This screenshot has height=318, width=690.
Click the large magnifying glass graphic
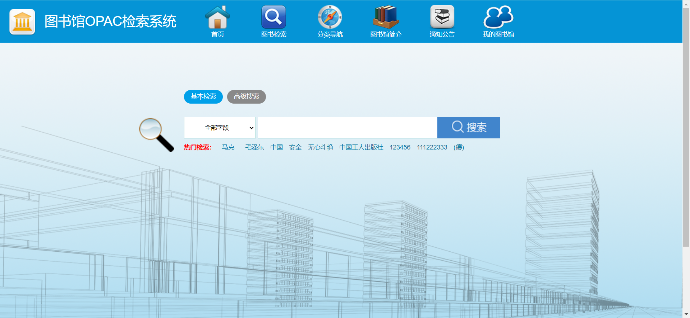tap(156, 134)
